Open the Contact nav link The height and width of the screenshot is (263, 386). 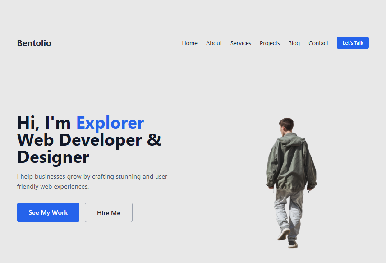[318, 43]
